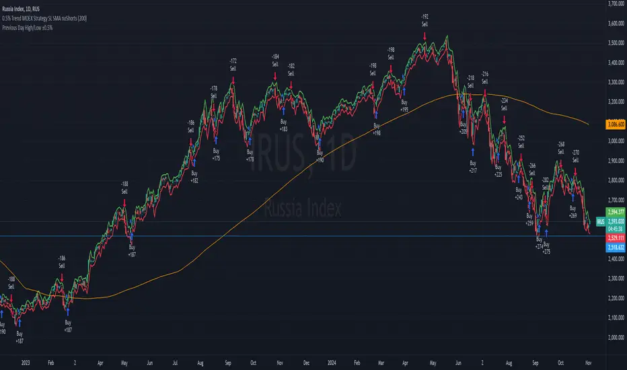
Task: Click the teal 2,593.020 last price tag
Action: tap(616, 221)
